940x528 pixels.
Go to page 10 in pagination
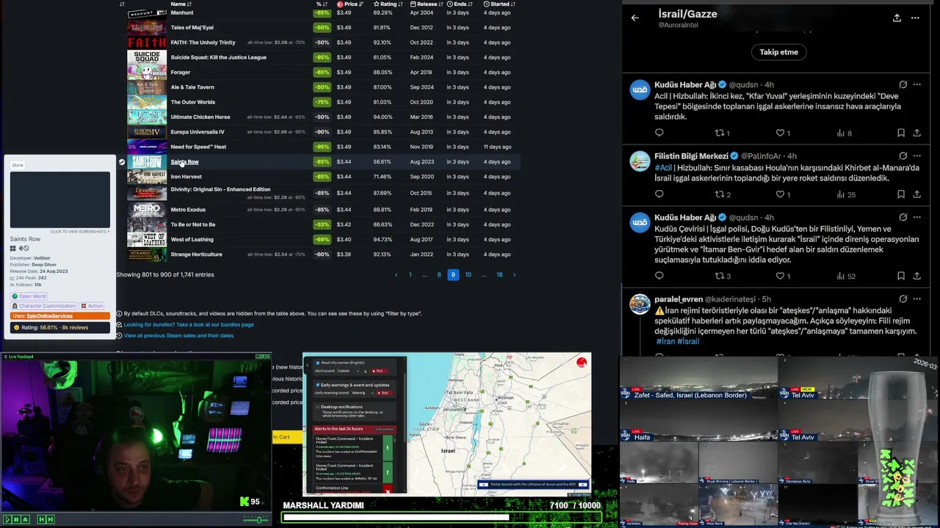(468, 274)
